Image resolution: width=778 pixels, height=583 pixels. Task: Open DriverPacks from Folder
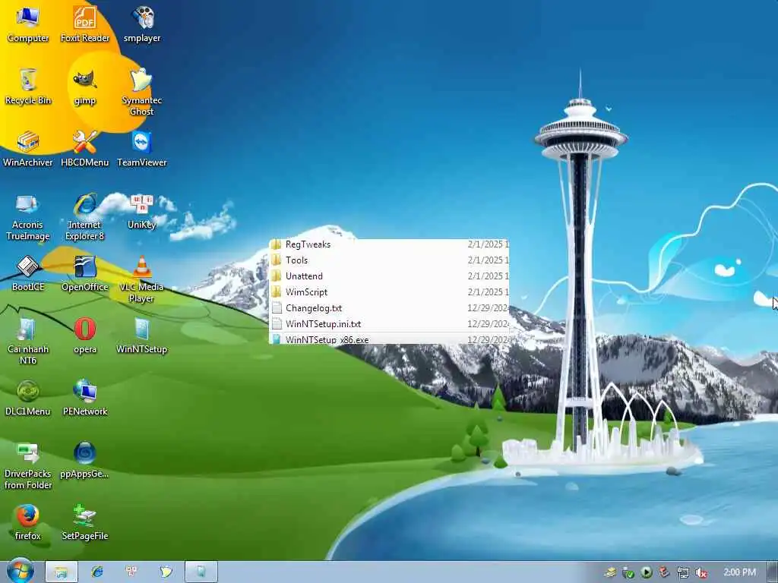tap(28, 466)
